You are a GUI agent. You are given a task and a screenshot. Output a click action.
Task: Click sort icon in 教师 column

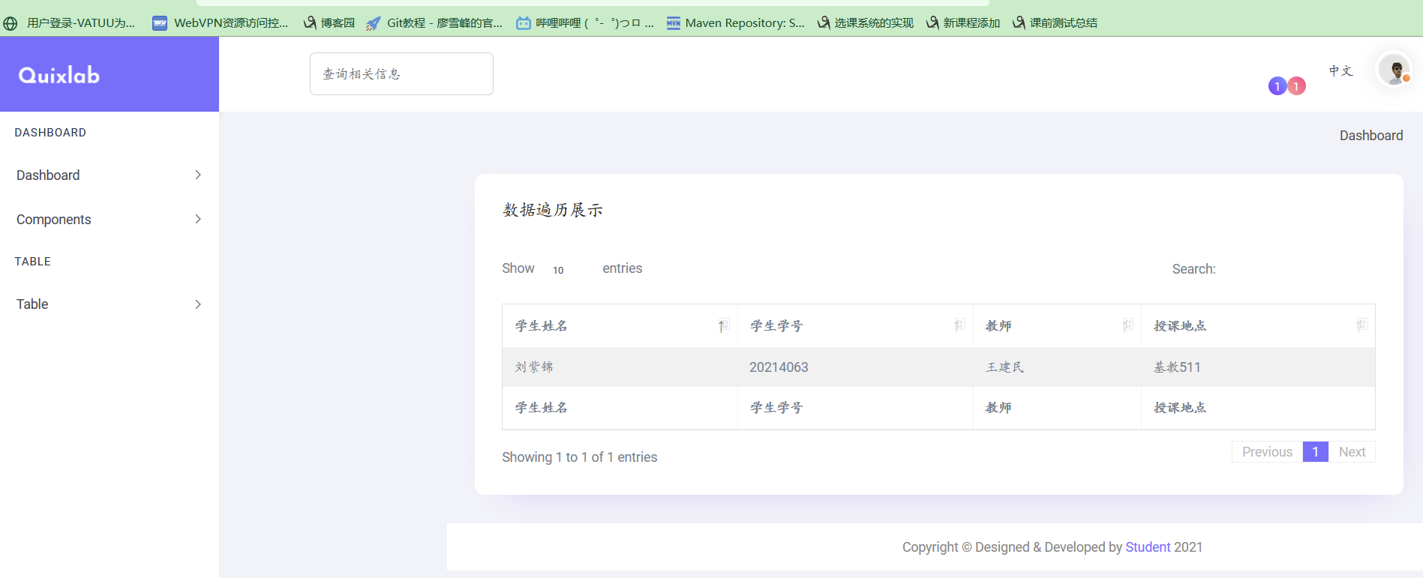[x=1127, y=325]
